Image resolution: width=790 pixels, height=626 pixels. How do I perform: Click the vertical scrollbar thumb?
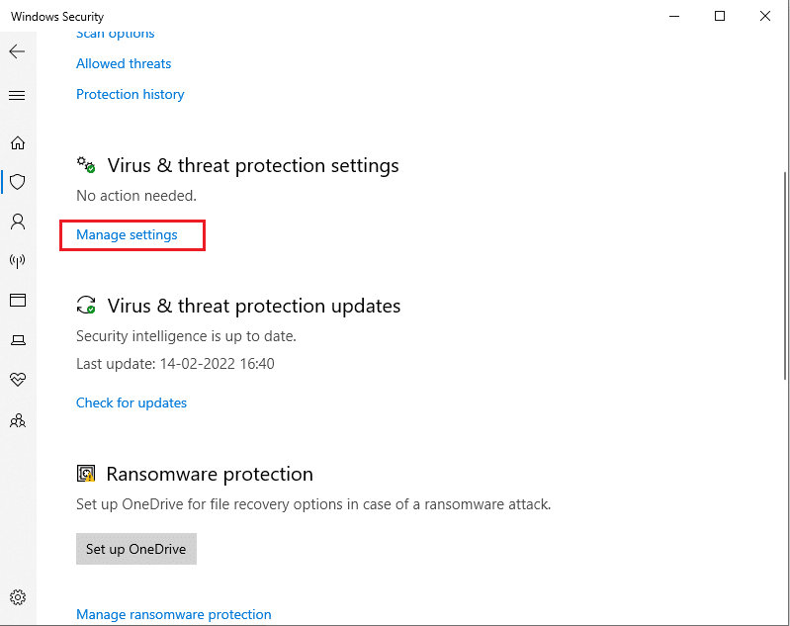(x=785, y=276)
